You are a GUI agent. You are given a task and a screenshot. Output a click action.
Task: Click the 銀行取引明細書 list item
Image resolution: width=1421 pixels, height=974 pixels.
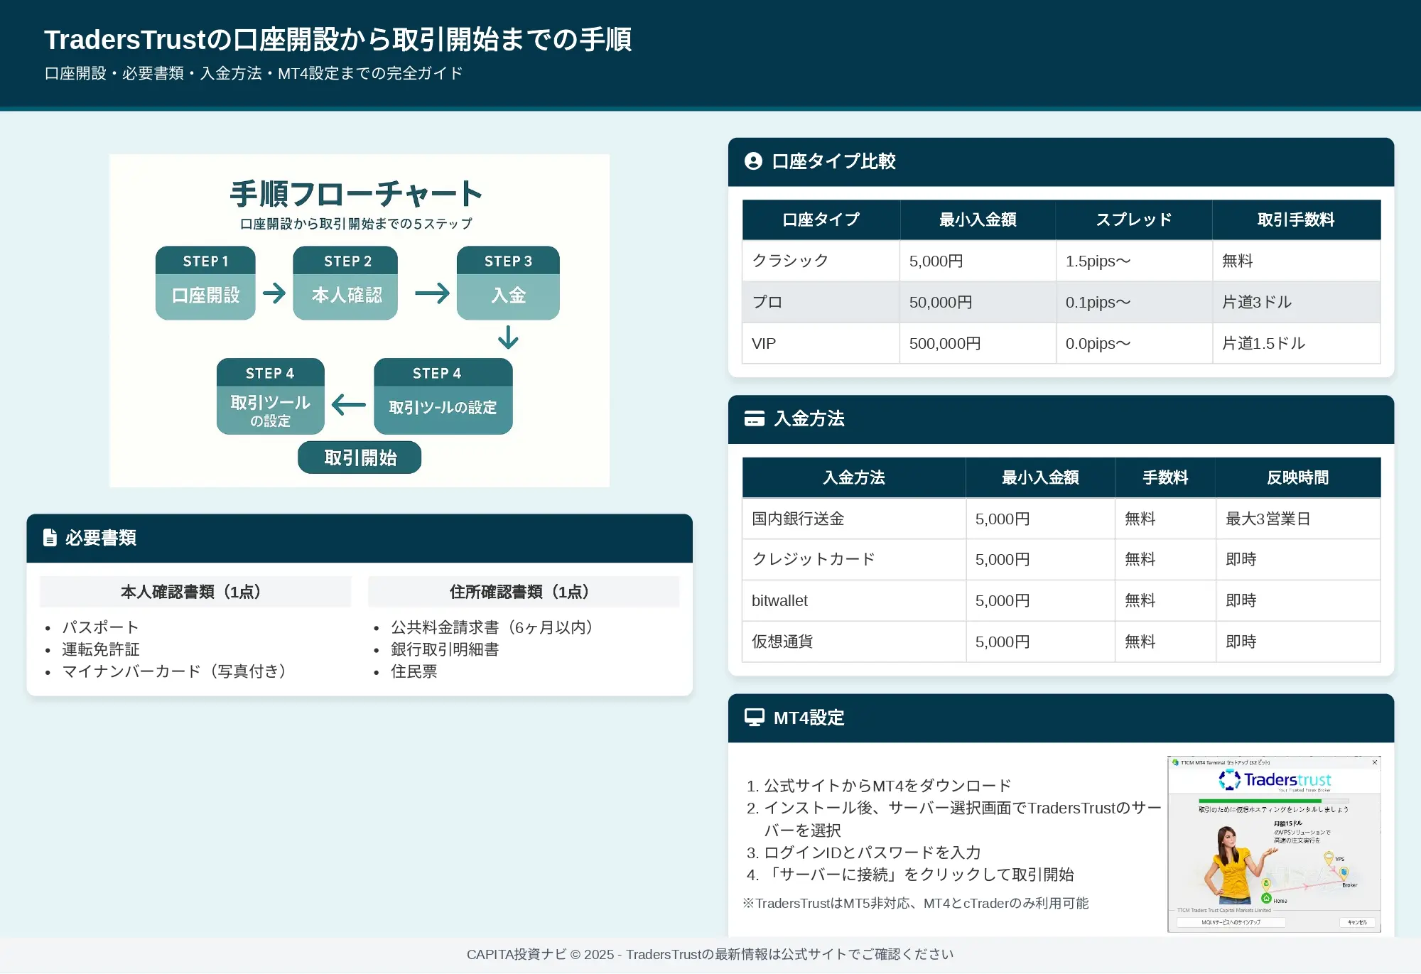pyautogui.click(x=445, y=649)
